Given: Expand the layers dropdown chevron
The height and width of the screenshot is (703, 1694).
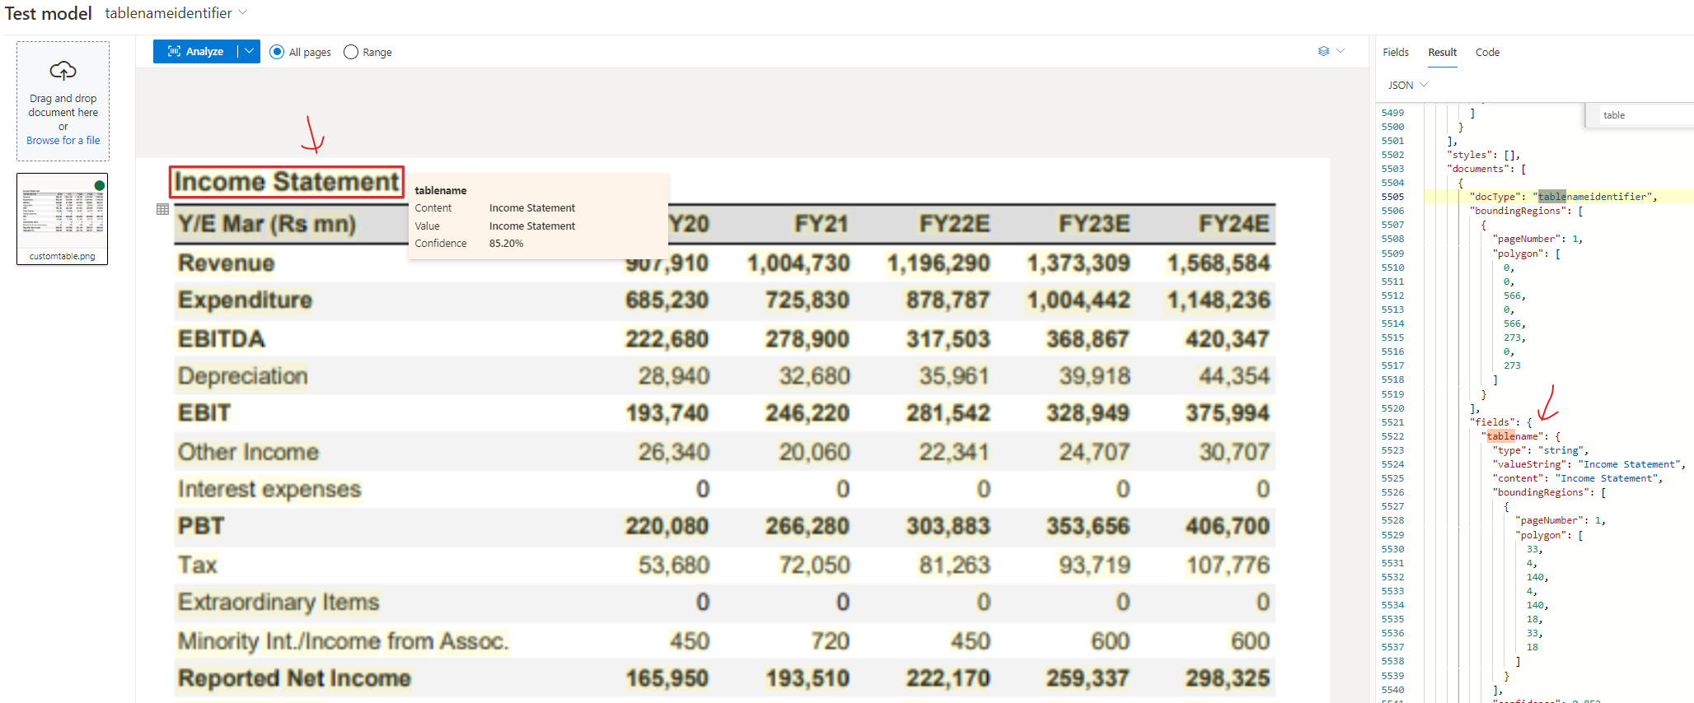Looking at the screenshot, I should (1341, 51).
